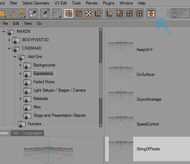Select the SoundAverage preset thumbnail
This screenshot has height=164, width=190.
(121, 99)
